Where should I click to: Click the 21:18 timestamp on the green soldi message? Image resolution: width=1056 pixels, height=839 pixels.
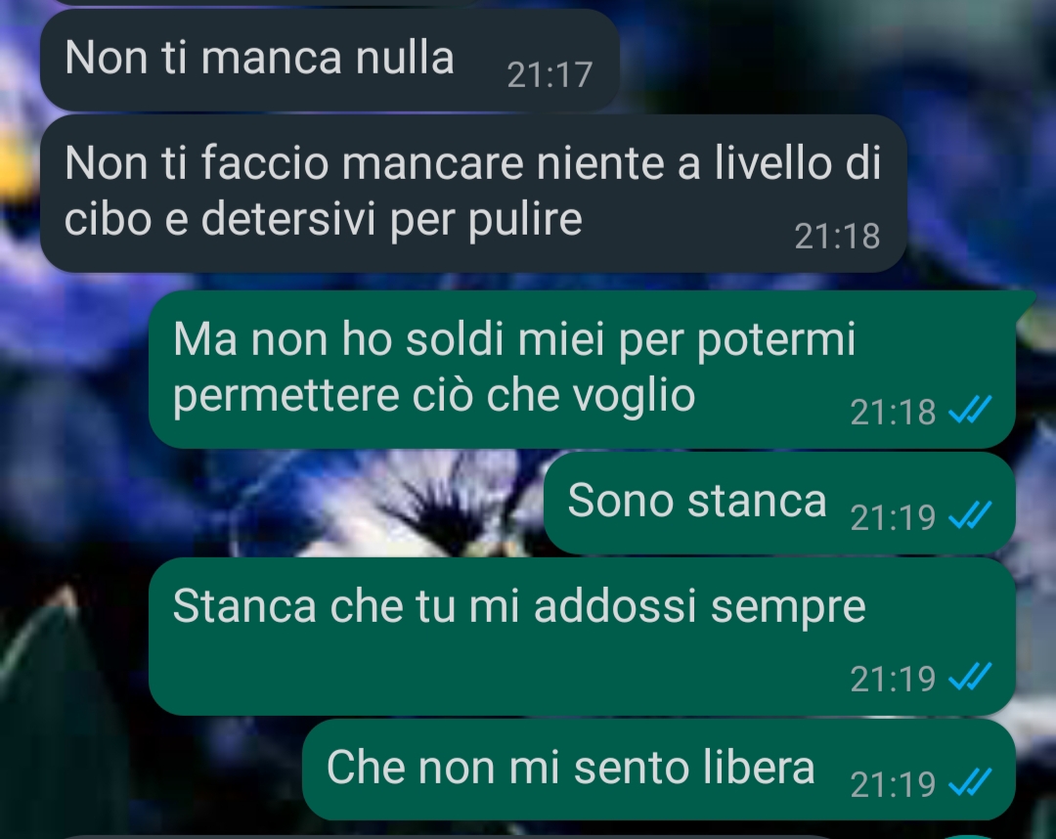[x=893, y=412]
